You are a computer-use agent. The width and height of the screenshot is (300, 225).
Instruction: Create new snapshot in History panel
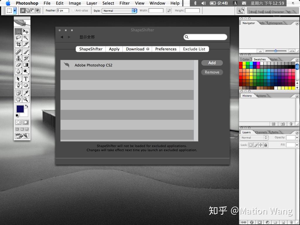click(x=283, y=124)
